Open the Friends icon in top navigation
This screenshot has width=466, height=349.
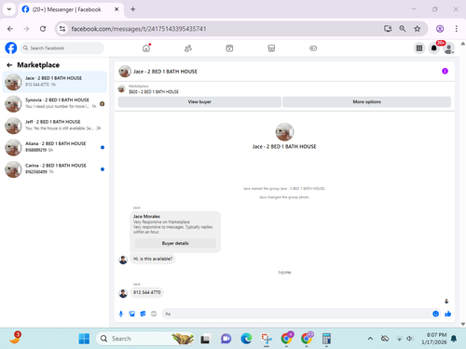pyautogui.click(x=188, y=48)
